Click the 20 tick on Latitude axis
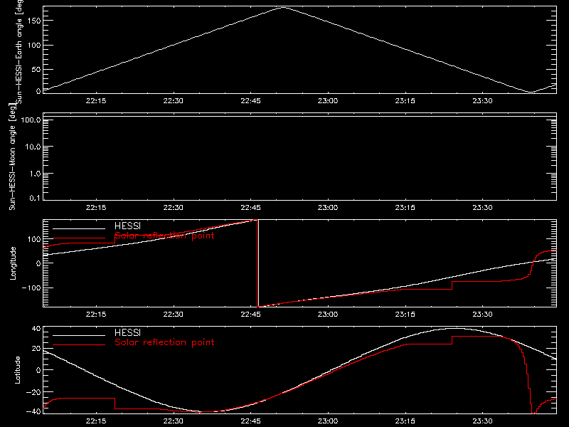This screenshot has height=427, width=569. (36, 349)
